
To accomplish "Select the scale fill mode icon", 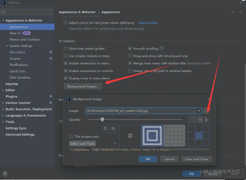I will tap(152, 136).
